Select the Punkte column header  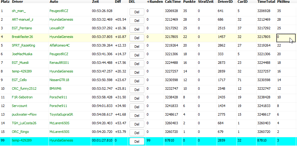coord(189,2)
